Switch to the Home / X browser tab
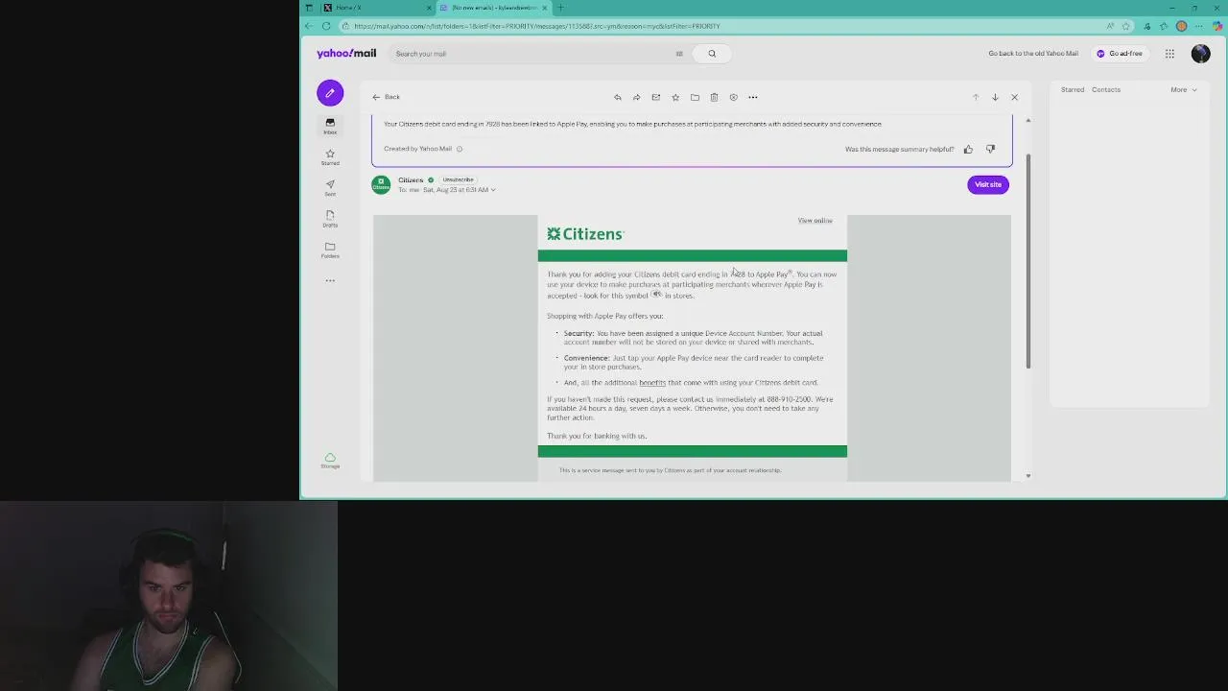 click(x=374, y=8)
